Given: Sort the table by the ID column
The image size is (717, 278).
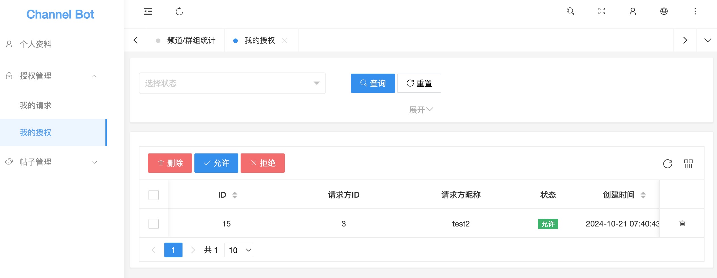Looking at the screenshot, I should pos(234,195).
